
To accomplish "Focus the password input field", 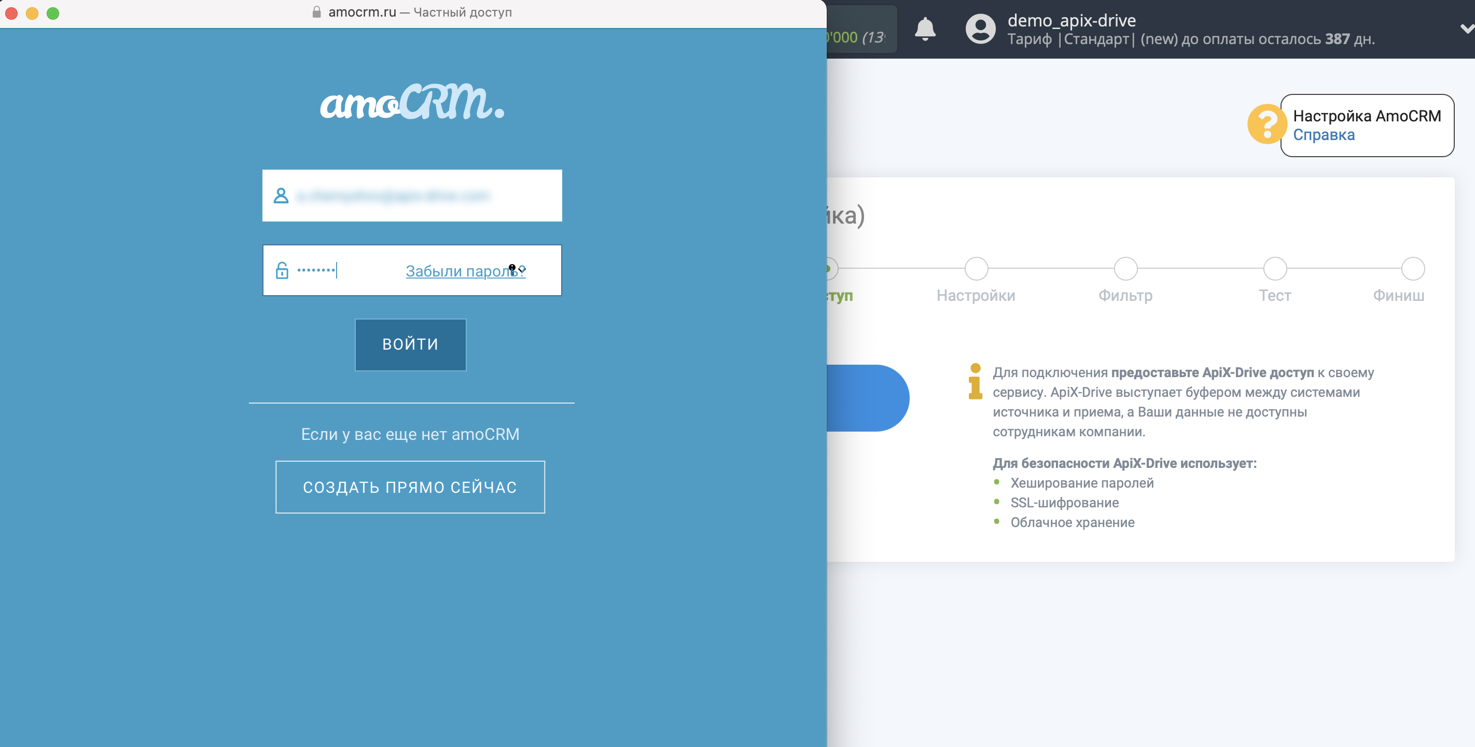I will 412,270.
